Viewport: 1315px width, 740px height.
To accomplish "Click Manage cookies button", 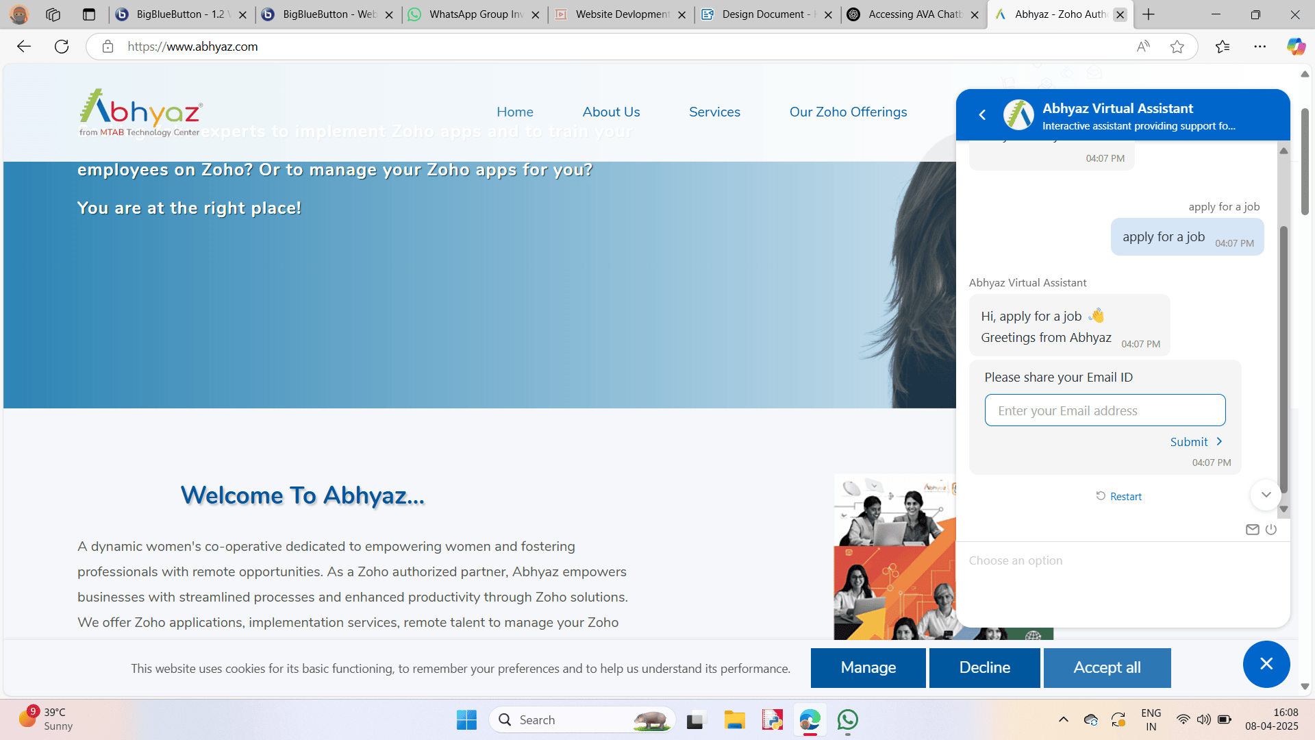I will click(x=868, y=667).
